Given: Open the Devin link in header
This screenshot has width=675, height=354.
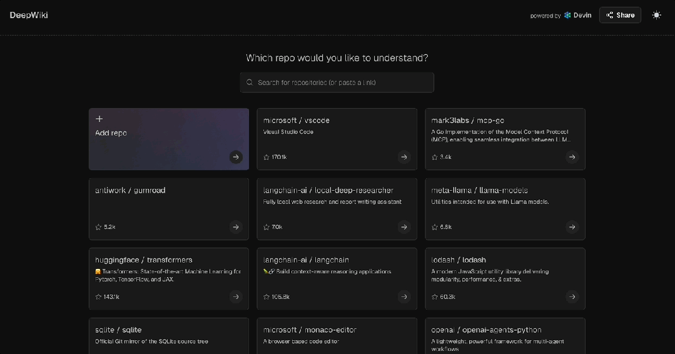Looking at the screenshot, I should tap(577, 15).
